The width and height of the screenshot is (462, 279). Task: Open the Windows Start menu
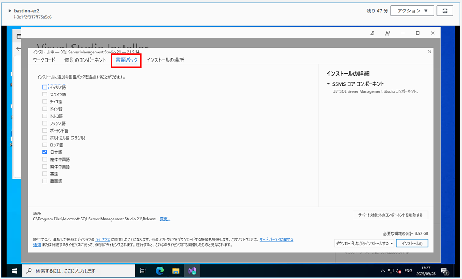coord(14,271)
